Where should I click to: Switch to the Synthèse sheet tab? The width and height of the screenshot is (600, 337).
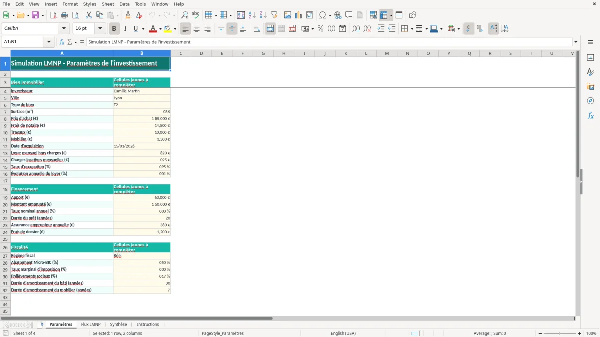(118, 324)
